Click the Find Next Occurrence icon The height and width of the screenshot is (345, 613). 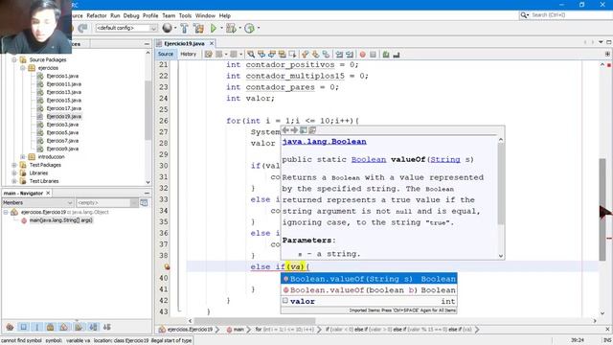(272, 55)
